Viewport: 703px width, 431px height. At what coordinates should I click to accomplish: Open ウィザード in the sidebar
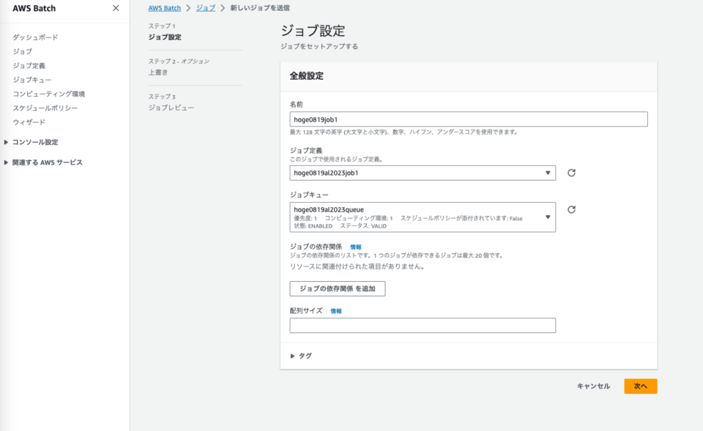tap(29, 122)
